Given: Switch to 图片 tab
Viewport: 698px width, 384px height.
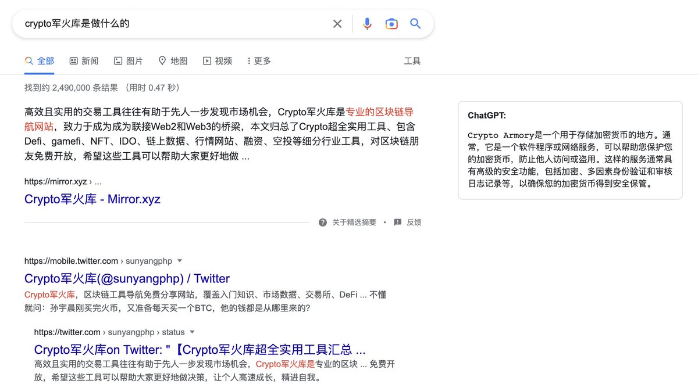Looking at the screenshot, I should coord(129,61).
